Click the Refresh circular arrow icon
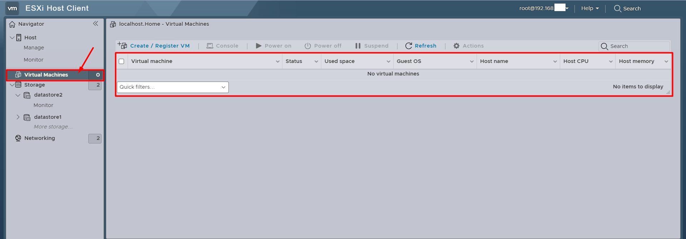Image resolution: width=686 pixels, height=239 pixels. pos(409,46)
